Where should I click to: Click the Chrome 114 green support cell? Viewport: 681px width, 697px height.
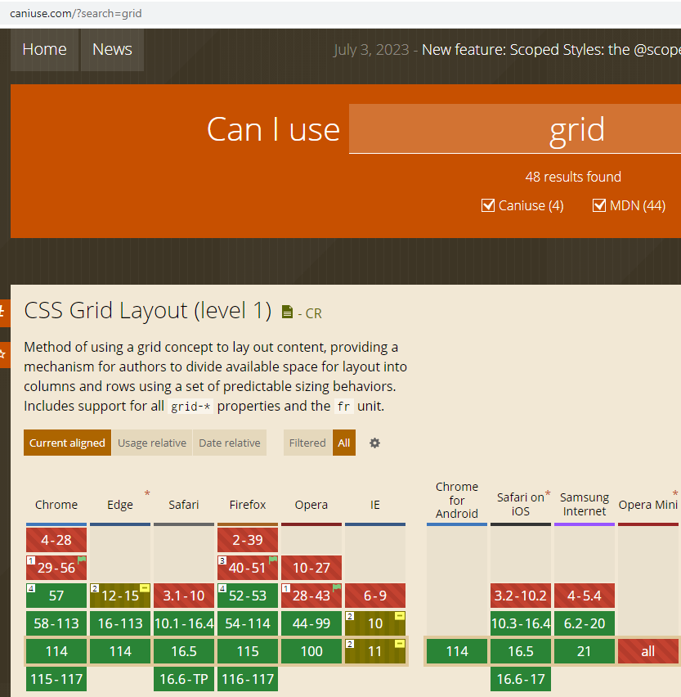[56, 651]
